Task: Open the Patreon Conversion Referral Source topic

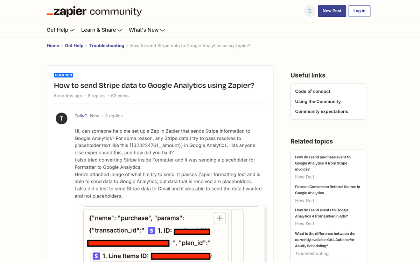Action: pyautogui.click(x=328, y=190)
